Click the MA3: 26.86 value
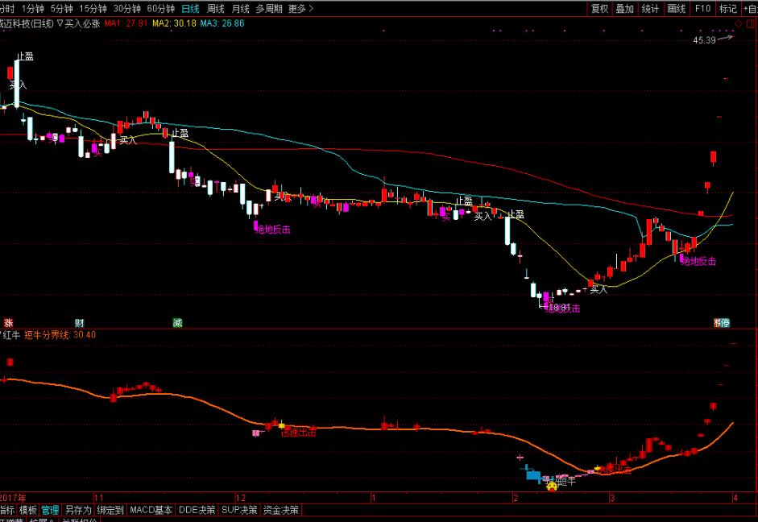Viewport: 758px width, 522px height. pyautogui.click(x=222, y=23)
